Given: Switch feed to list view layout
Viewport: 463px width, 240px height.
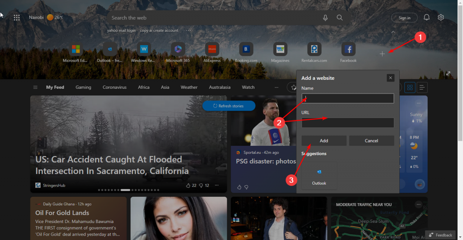Looking at the screenshot, I should 422,87.
